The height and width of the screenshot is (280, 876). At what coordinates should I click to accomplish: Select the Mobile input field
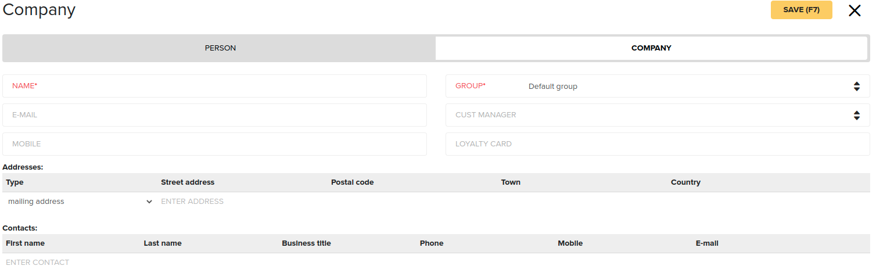(214, 144)
